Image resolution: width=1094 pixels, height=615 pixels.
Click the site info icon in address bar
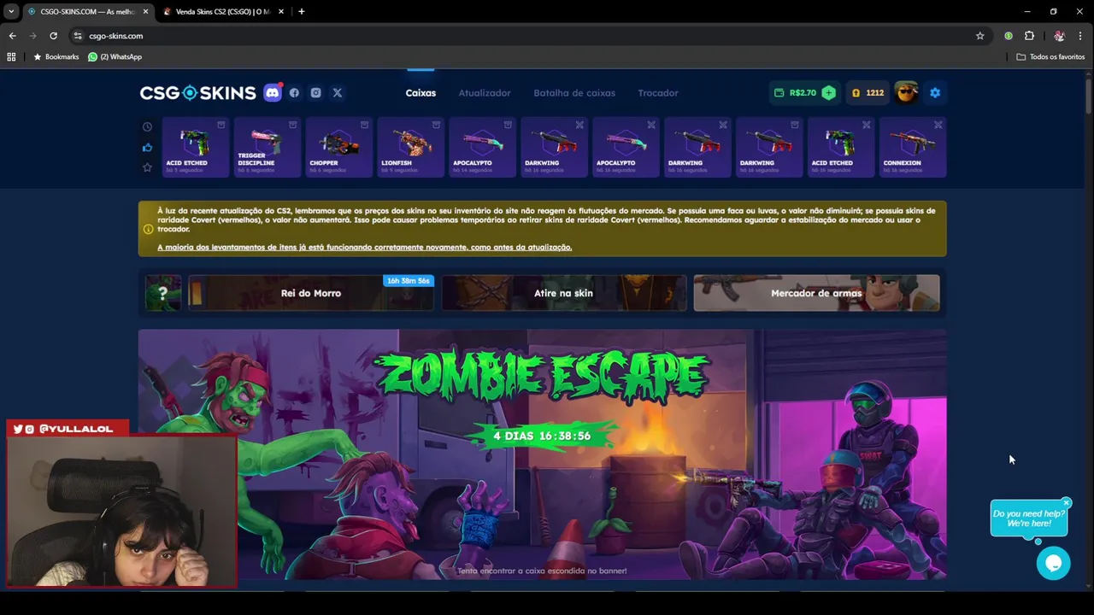point(78,36)
